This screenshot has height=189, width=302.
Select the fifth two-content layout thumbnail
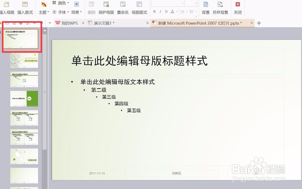coord(24,118)
